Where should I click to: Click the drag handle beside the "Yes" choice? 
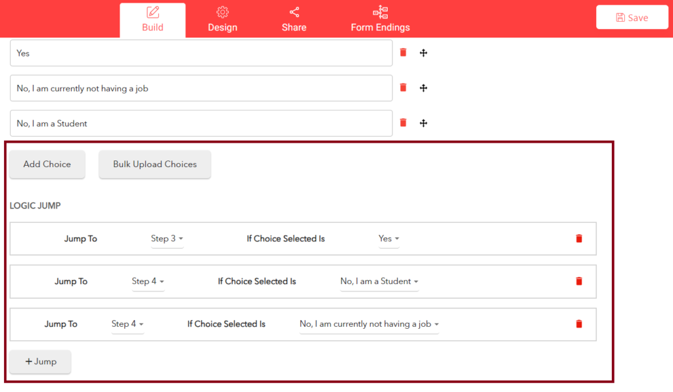click(423, 52)
